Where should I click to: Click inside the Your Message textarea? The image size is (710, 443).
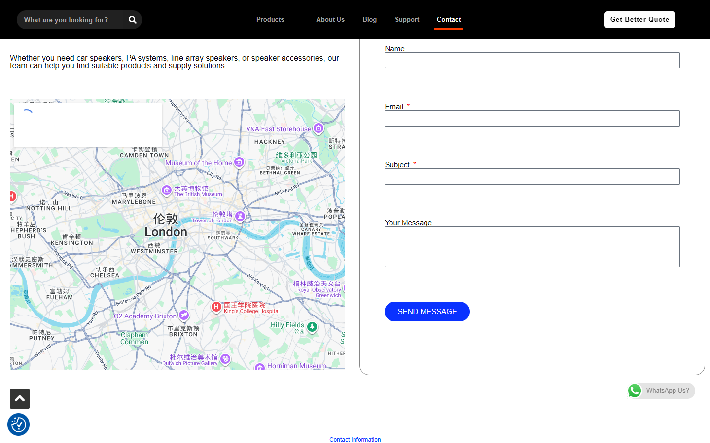532,247
